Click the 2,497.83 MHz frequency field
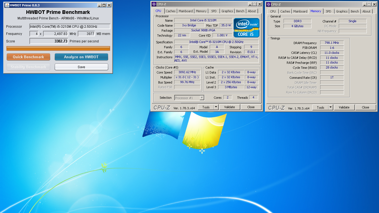379x213 pixels. [x=55, y=34]
